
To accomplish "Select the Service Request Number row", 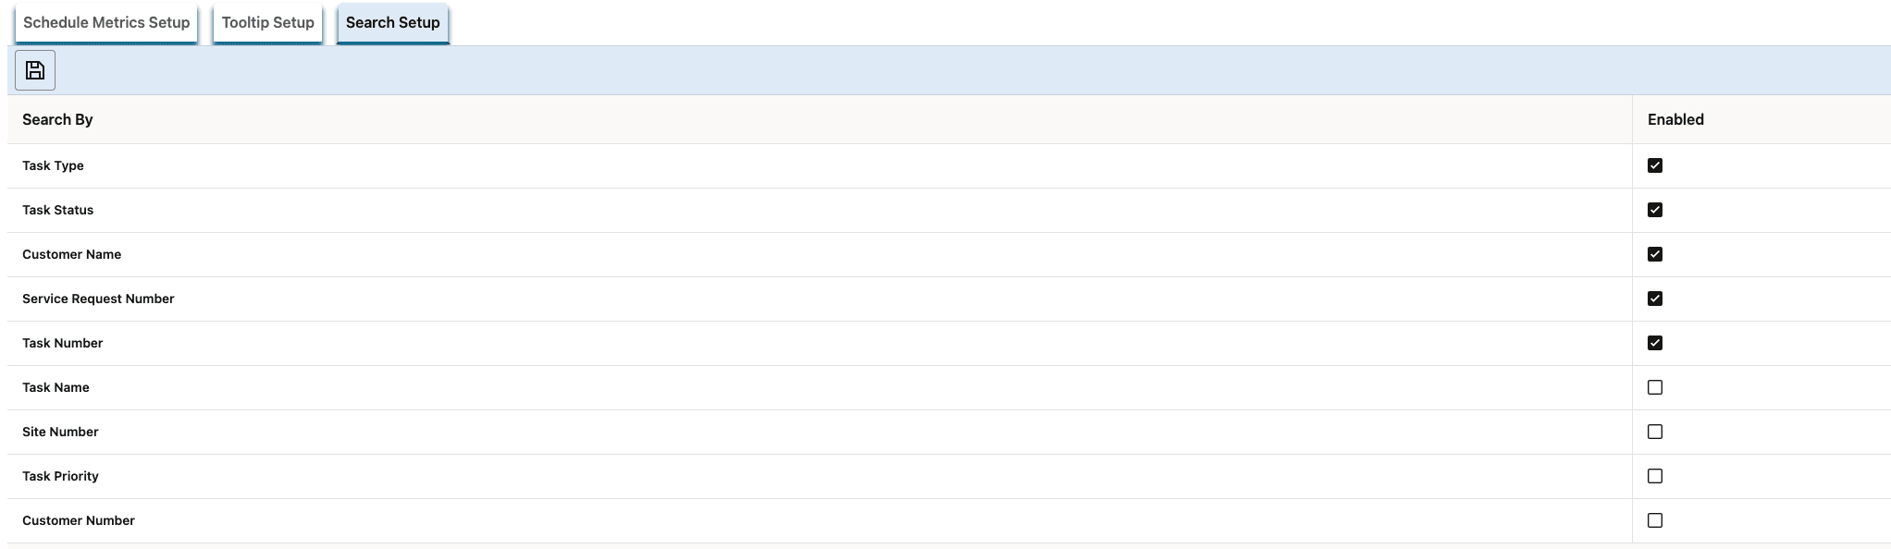I will pos(98,299).
